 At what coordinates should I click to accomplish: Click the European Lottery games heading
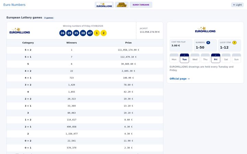coord(24,17)
